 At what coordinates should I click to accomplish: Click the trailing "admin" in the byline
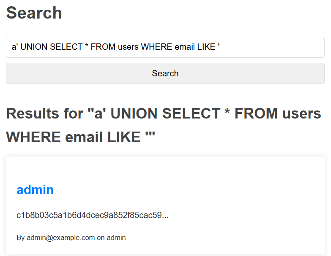click(116, 238)
